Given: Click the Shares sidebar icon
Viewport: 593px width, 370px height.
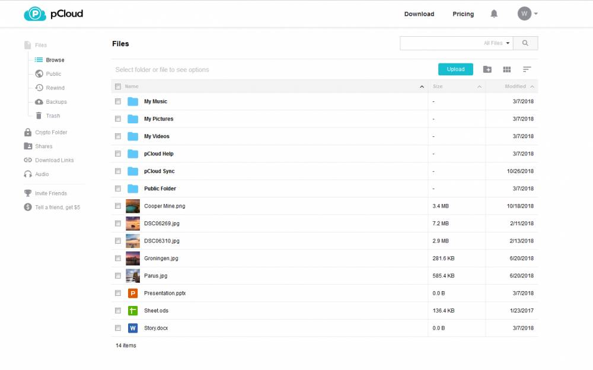Looking at the screenshot, I should (28, 146).
